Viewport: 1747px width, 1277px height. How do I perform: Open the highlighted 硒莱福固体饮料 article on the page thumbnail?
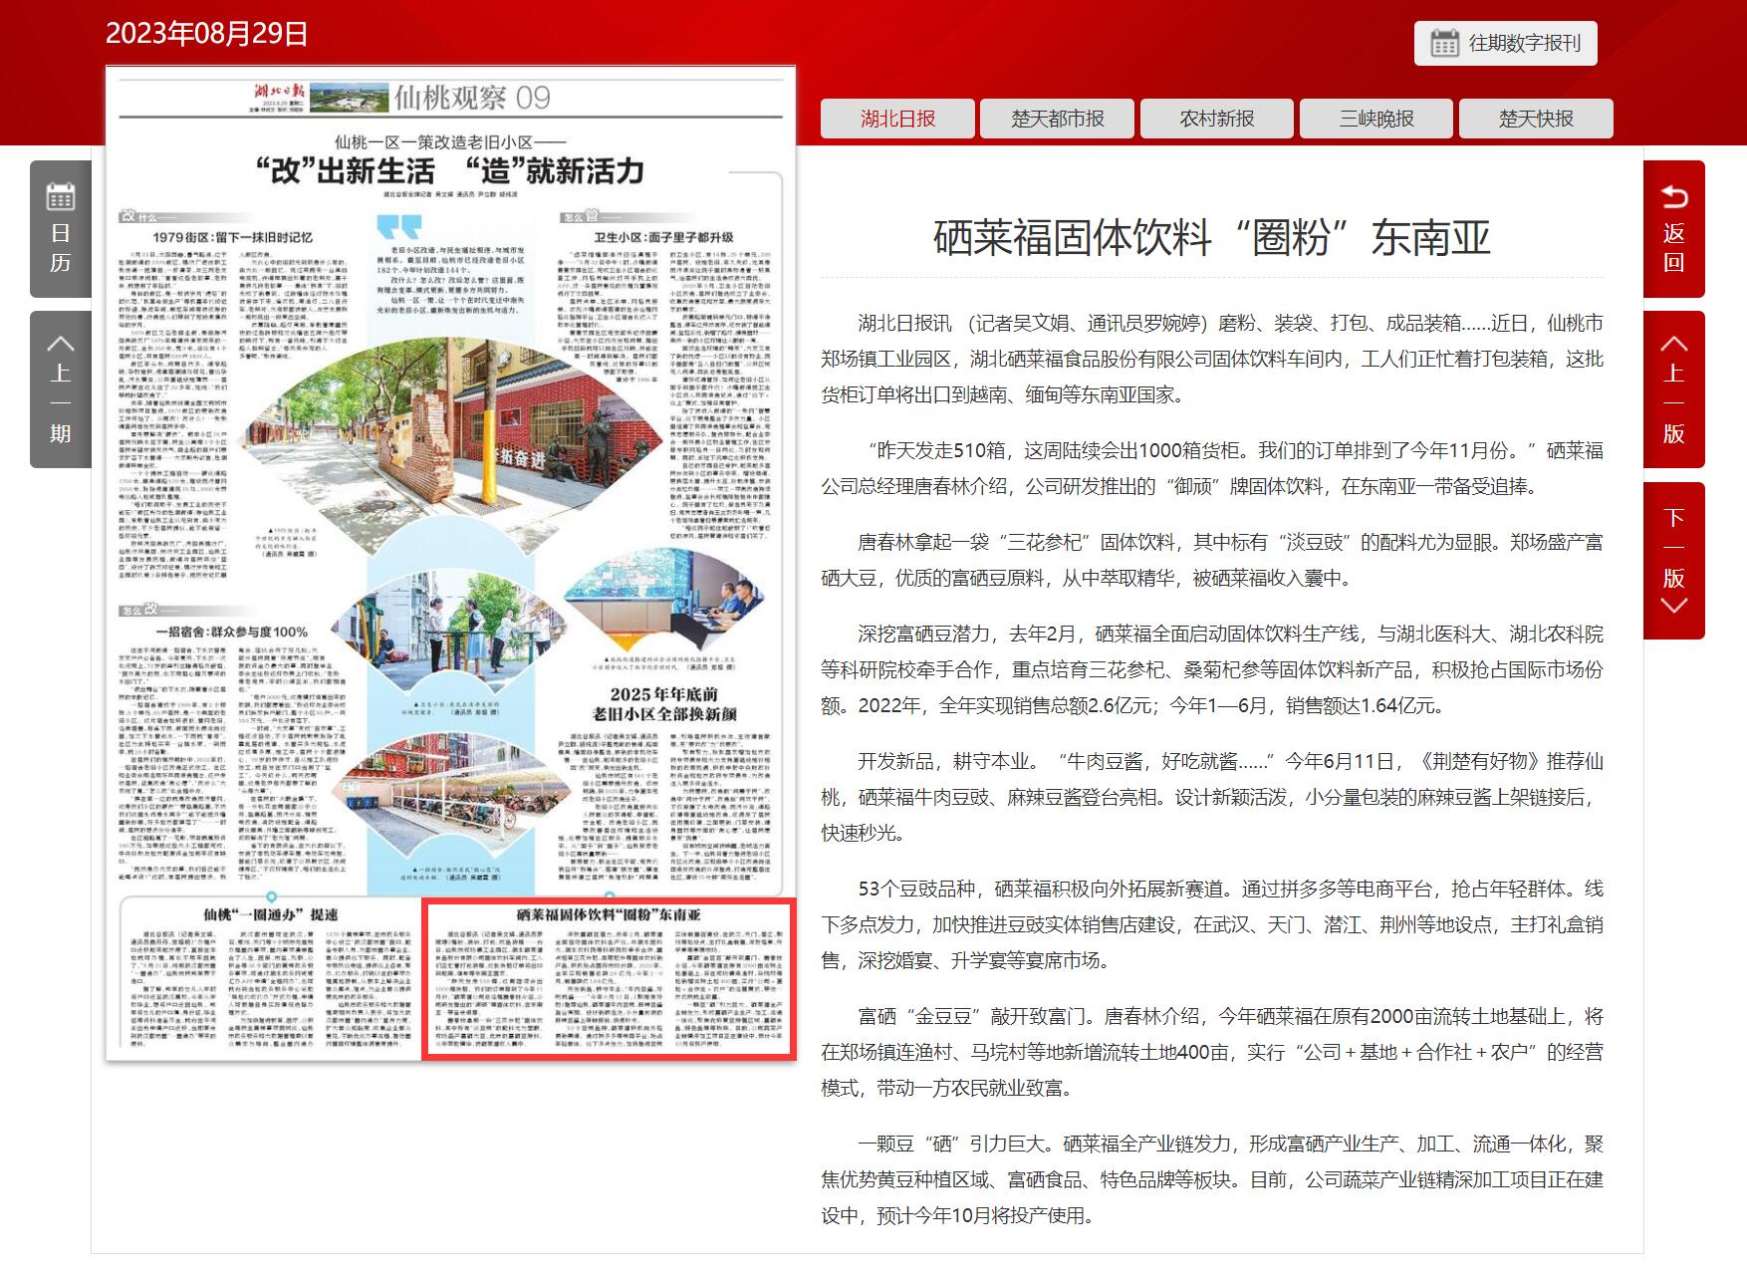tap(608, 979)
